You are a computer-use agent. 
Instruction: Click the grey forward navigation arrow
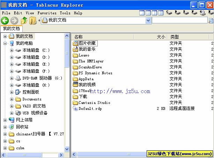14,21
